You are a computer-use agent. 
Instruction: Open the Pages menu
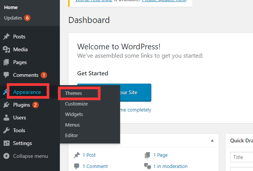20,62
